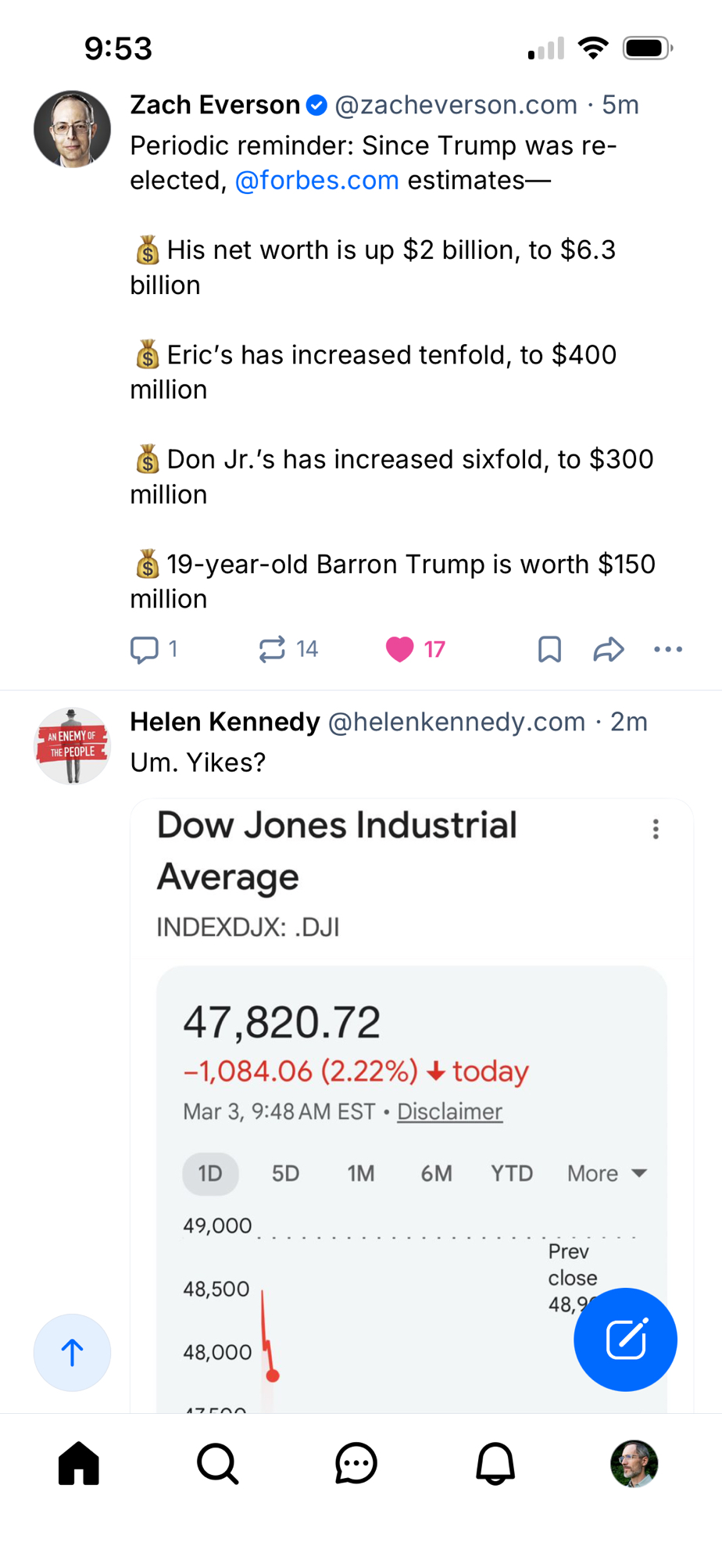The image size is (722, 1564).
Task: Repost Zach Everson's post
Action: (x=273, y=649)
